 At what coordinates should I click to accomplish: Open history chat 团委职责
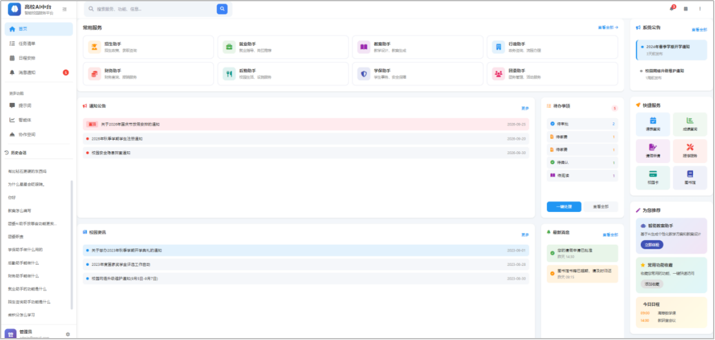(x=16, y=236)
